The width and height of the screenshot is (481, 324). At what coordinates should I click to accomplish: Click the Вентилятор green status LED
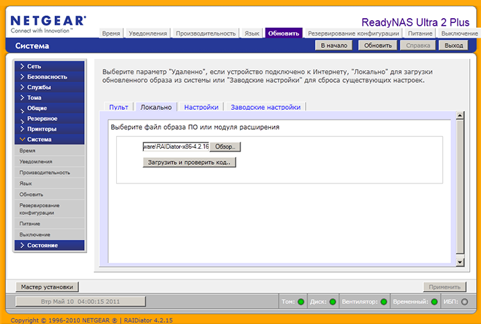(384, 302)
